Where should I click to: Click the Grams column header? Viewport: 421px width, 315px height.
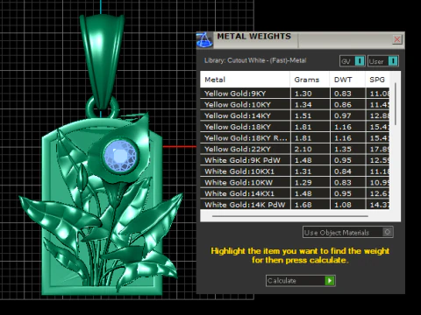[310, 80]
